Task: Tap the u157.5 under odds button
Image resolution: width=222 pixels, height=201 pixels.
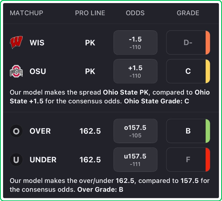Action: pyautogui.click(x=135, y=160)
